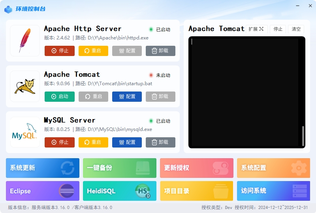Uninstall the Apache Http Server
The image size is (316, 213).
pos(160,51)
